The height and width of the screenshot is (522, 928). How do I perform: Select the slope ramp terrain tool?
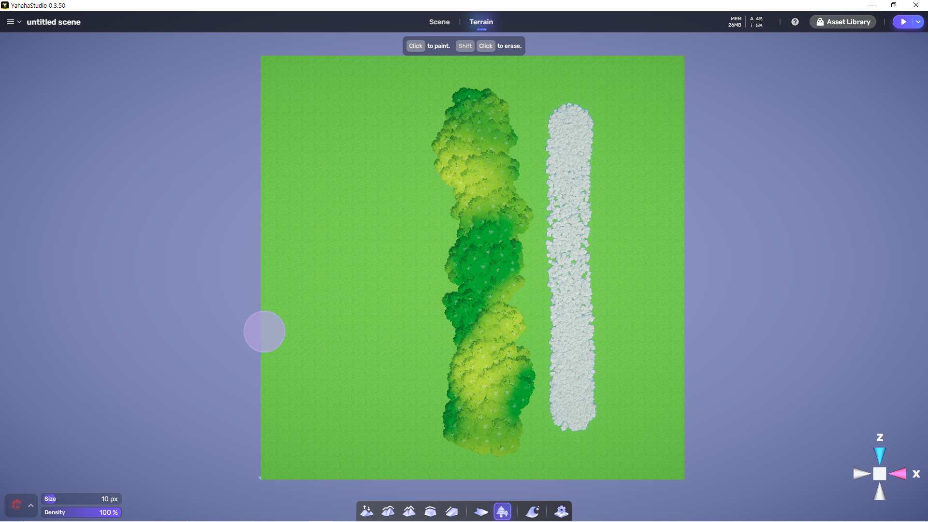pos(451,511)
